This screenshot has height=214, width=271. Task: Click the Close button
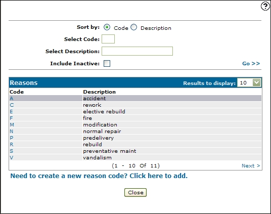(135, 192)
